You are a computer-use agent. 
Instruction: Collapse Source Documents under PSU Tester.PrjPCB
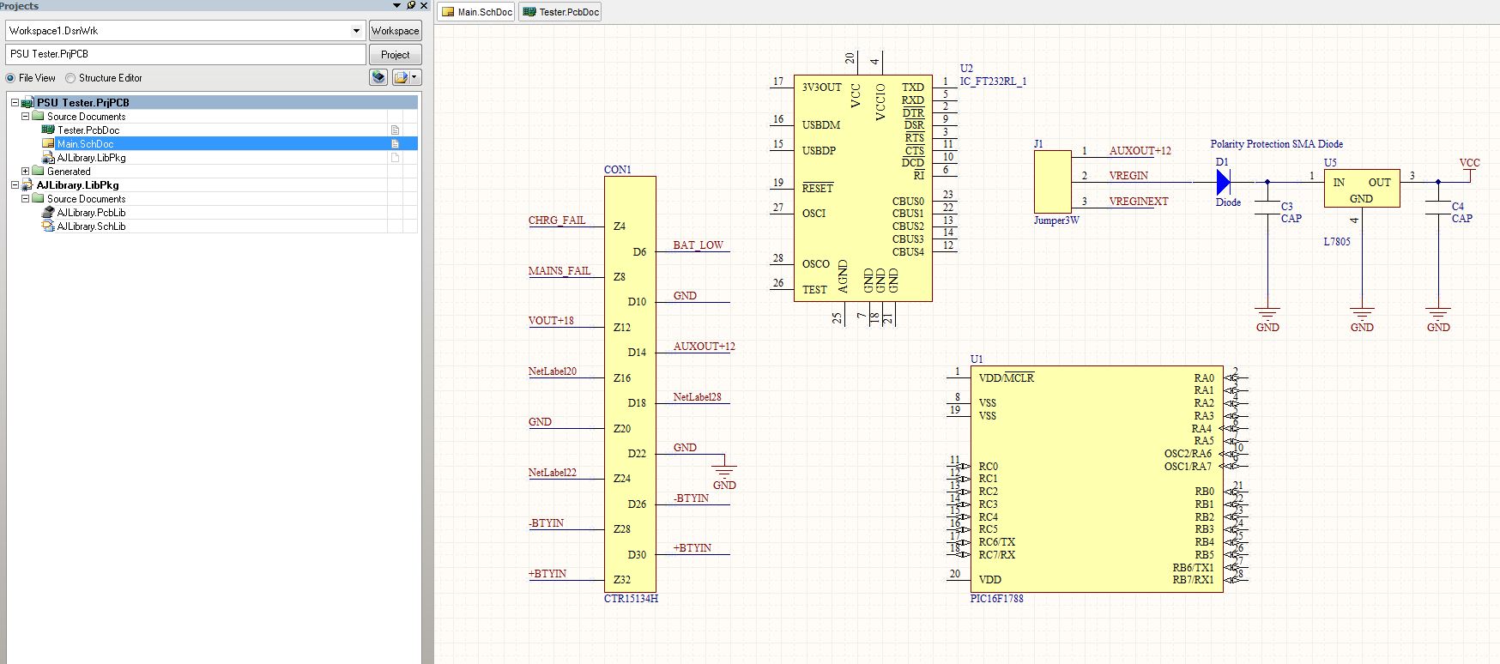(x=25, y=117)
